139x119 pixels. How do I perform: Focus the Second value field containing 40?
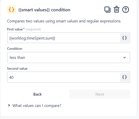64,77
